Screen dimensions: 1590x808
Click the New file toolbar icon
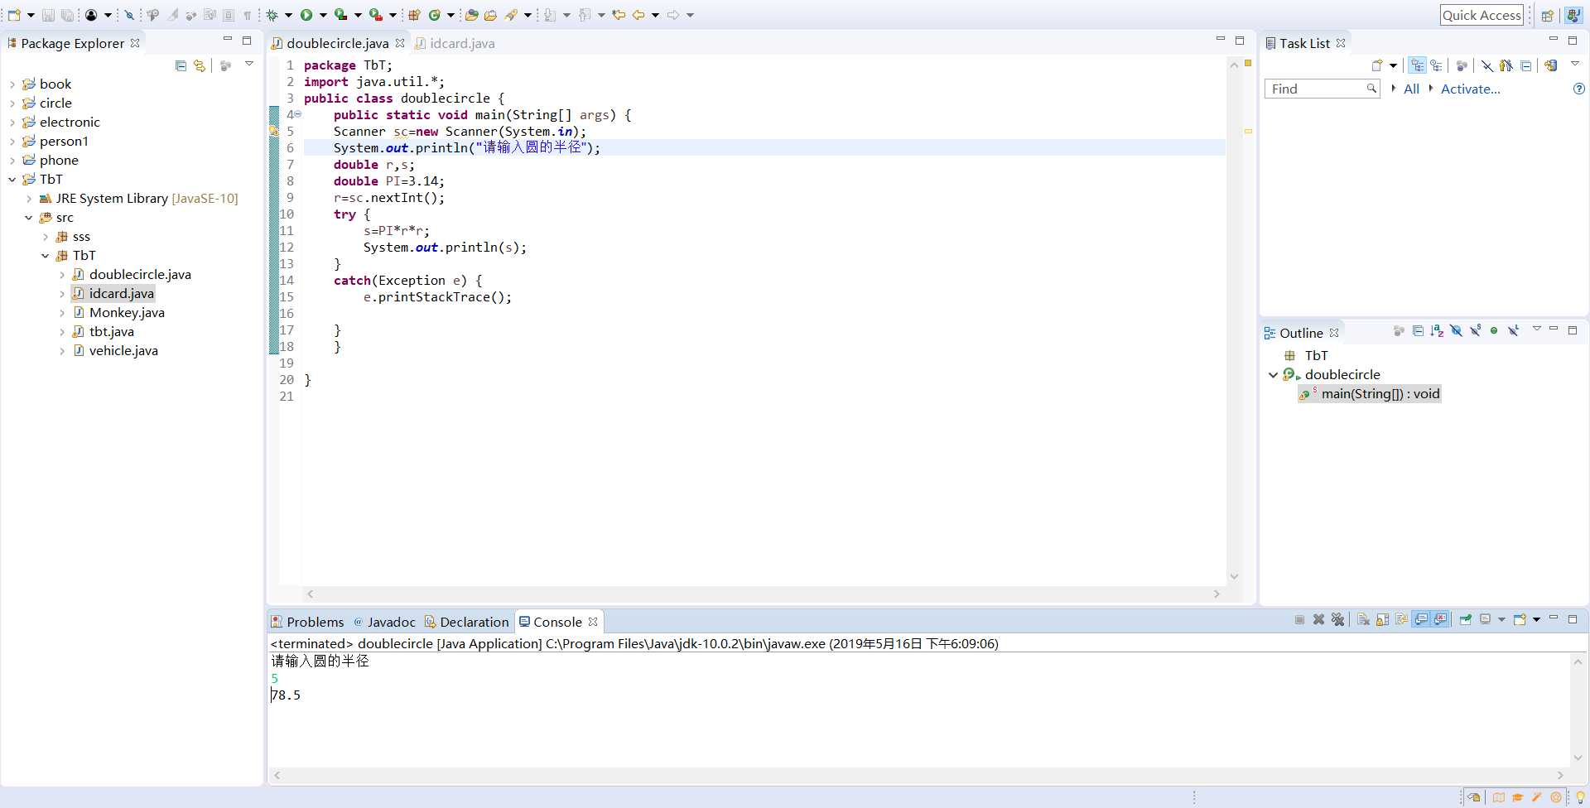tap(14, 15)
